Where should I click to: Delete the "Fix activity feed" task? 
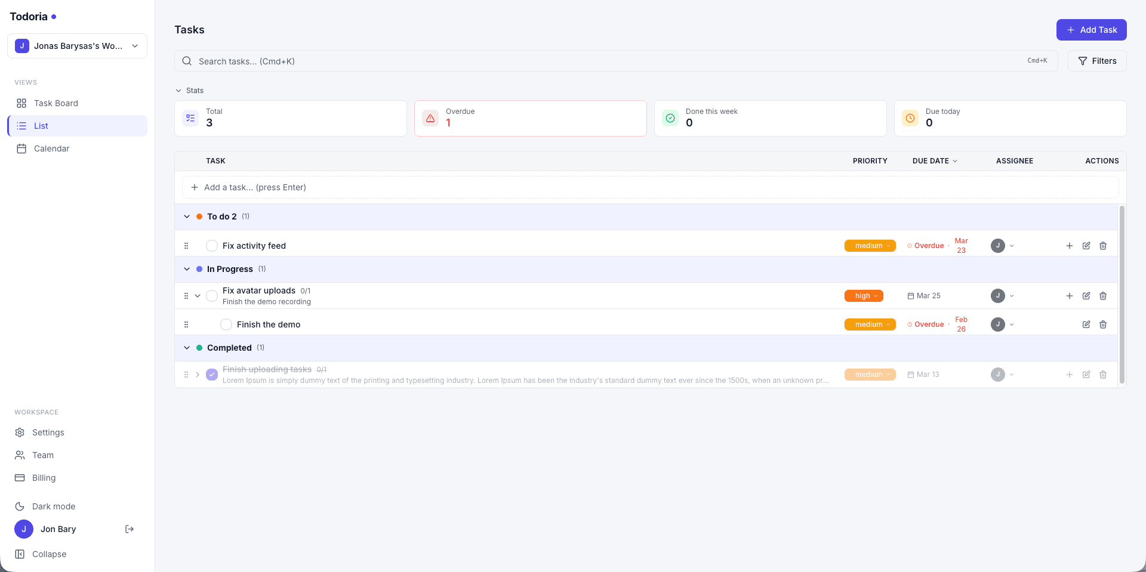point(1102,245)
